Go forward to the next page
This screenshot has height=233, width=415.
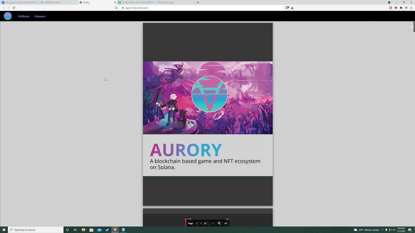pyautogui.click(x=8, y=8)
